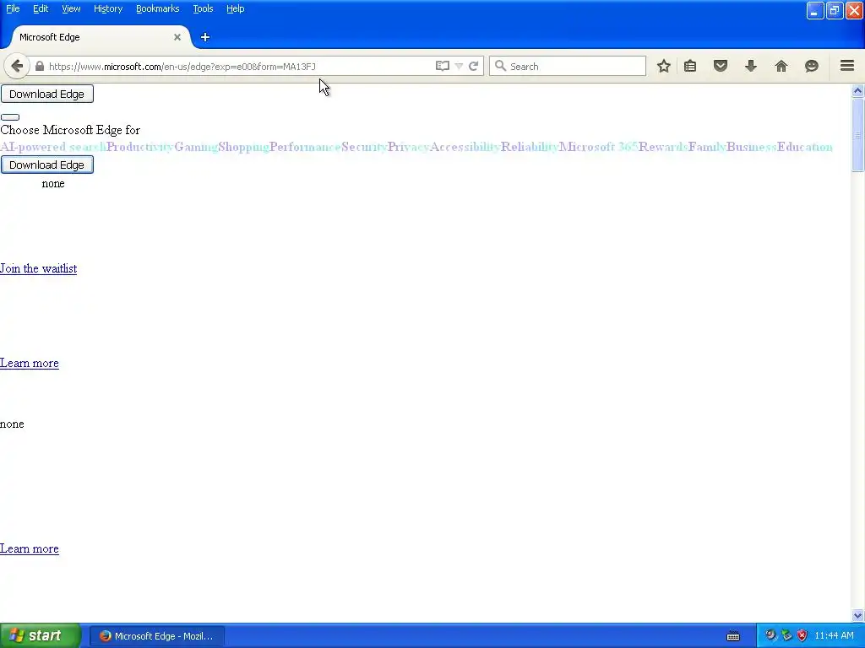Open the lower Learn more link
Viewport: 865px width, 648px height.
30,548
